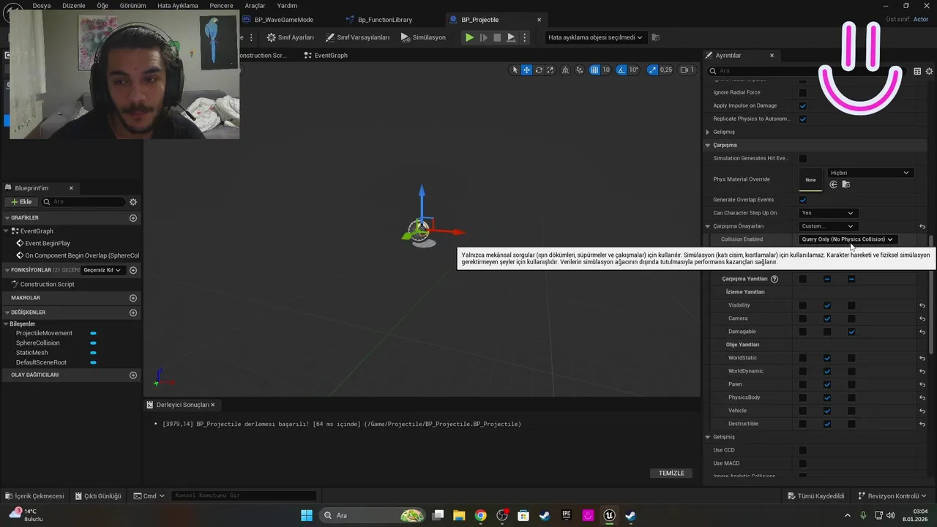Open camera speed setting
The height and width of the screenshot is (527, 937).
[687, 70]
